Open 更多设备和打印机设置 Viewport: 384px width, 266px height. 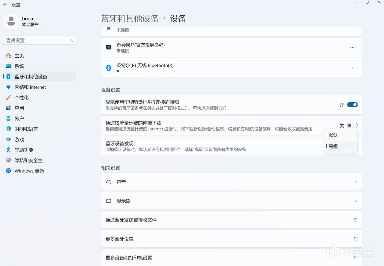point(232,258)
